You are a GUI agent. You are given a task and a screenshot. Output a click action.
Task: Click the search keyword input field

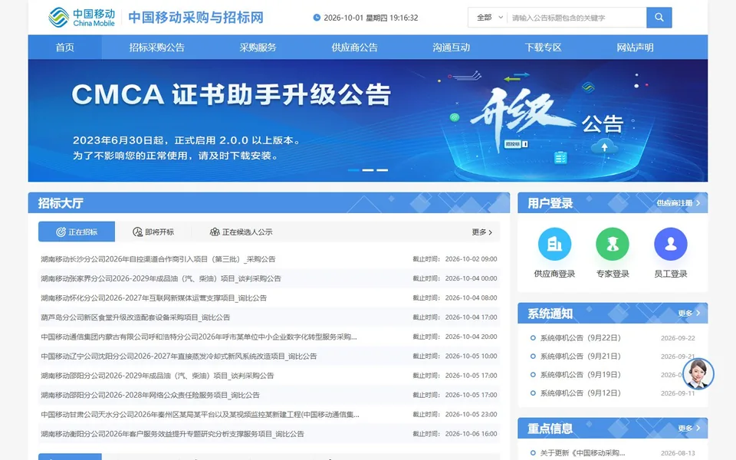coord(577,18)
